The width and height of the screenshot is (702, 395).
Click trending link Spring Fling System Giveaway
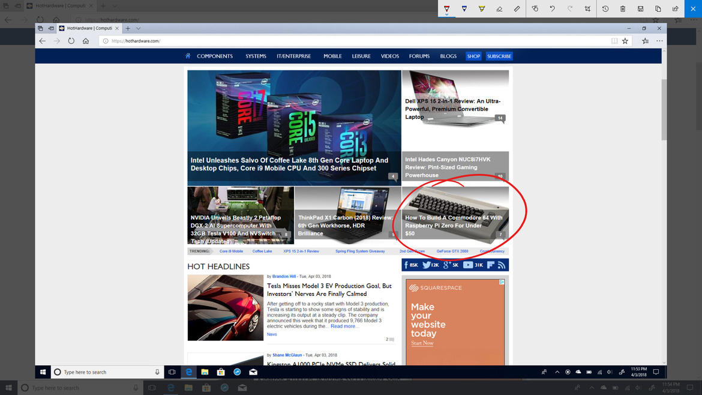360,252
